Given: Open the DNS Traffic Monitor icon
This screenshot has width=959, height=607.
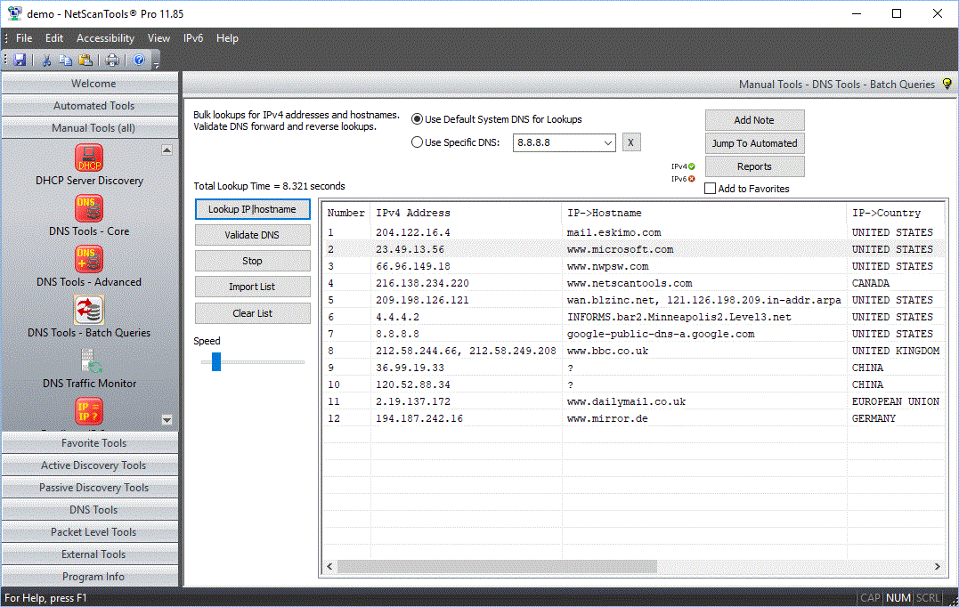Looking at the screenshot, I should (91, 360).
